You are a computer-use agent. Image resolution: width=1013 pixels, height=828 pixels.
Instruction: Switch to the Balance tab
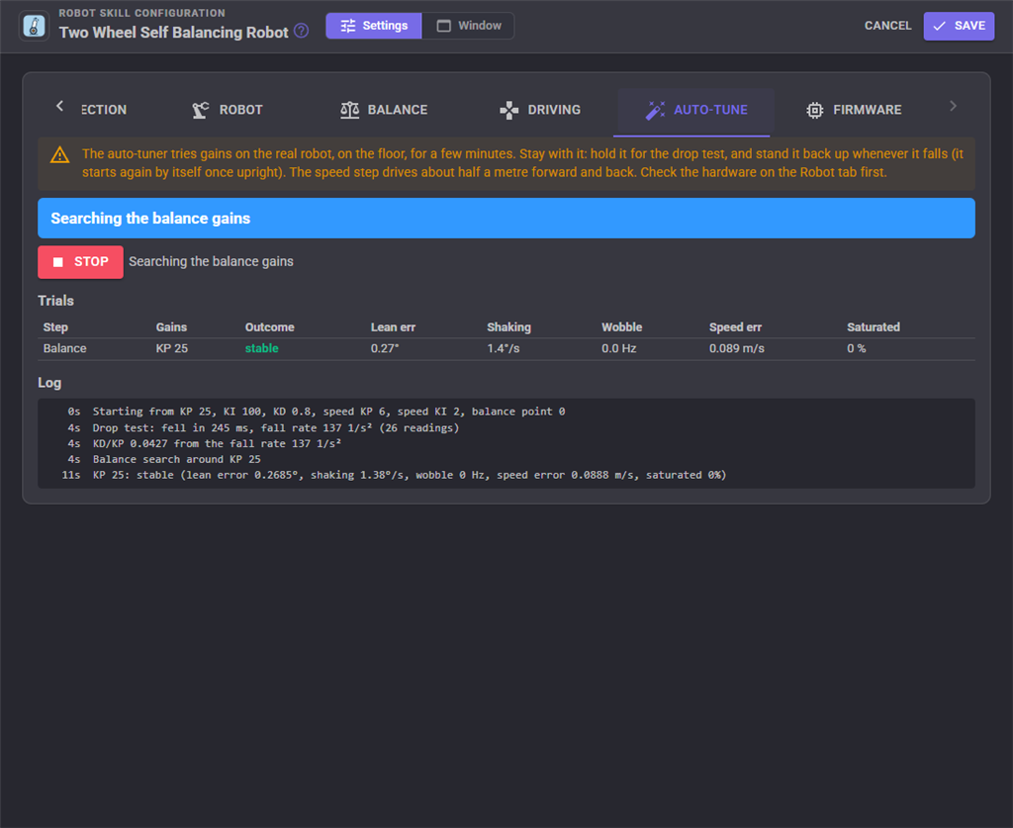pyautogui.click(x=384, y=110)
